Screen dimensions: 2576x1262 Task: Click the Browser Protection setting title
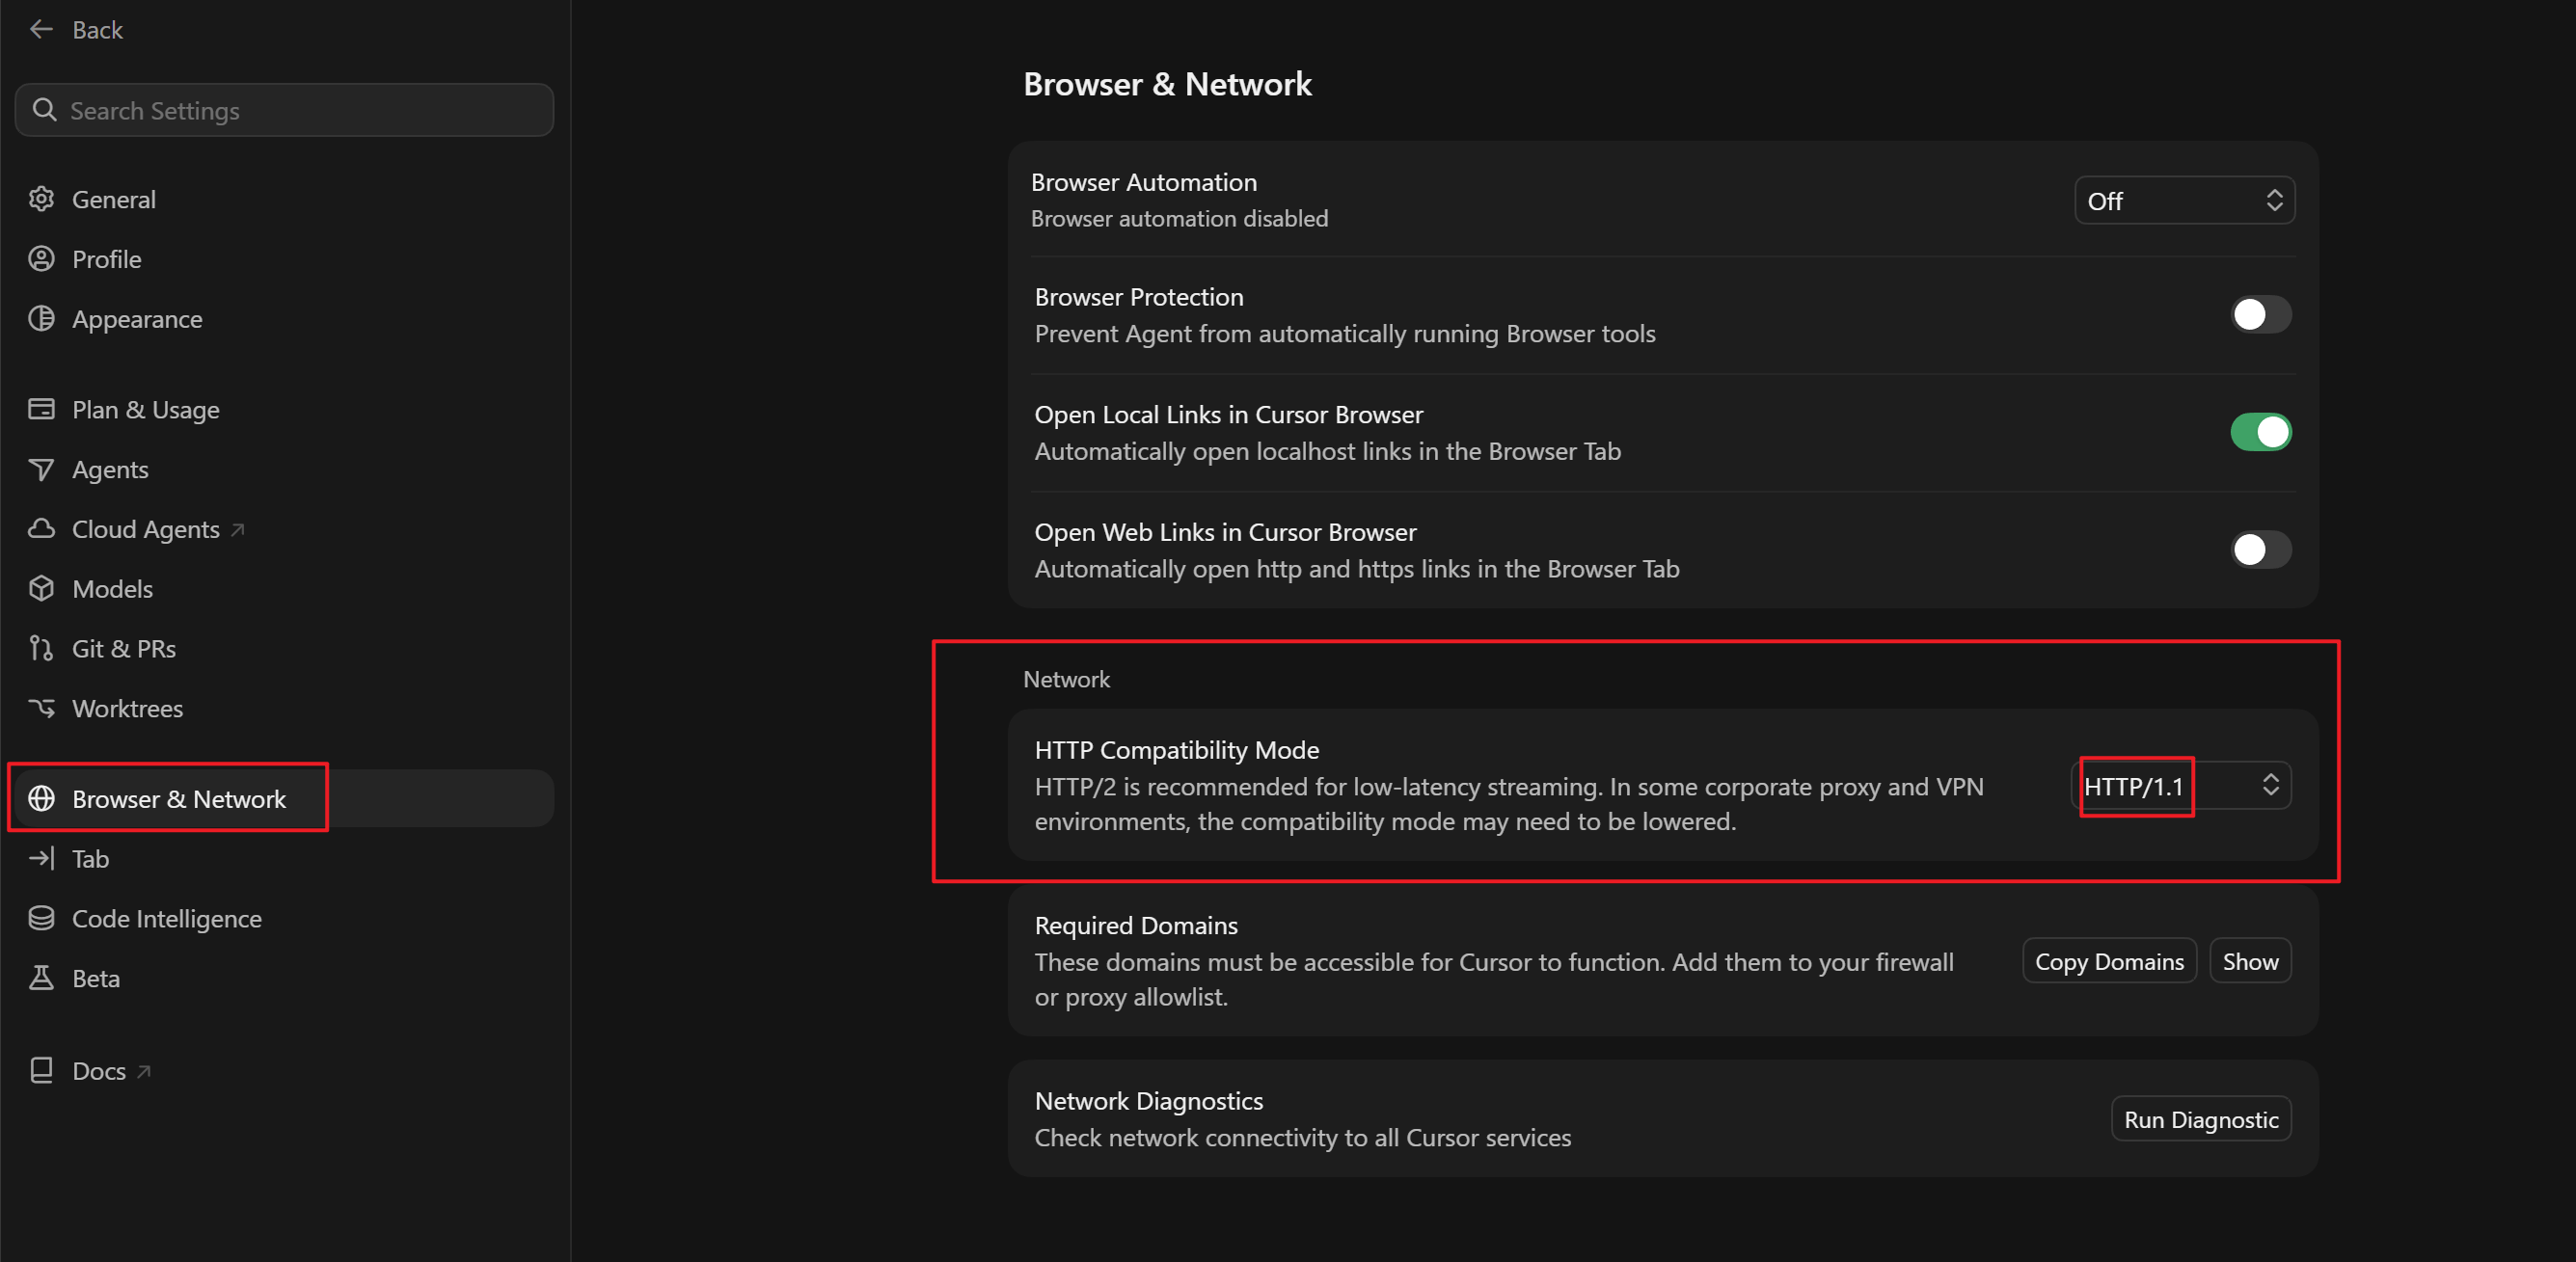[1139, 297]
